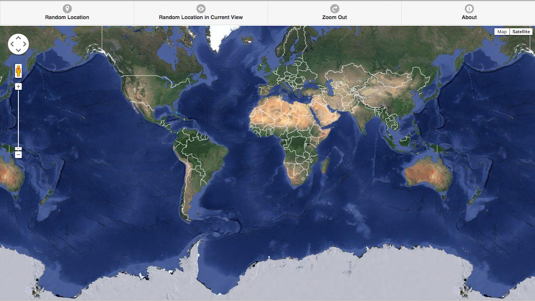Select the Pegman Street View icon
The width and height of the screenshot is (535, 301).
click(x=18, y=71)
